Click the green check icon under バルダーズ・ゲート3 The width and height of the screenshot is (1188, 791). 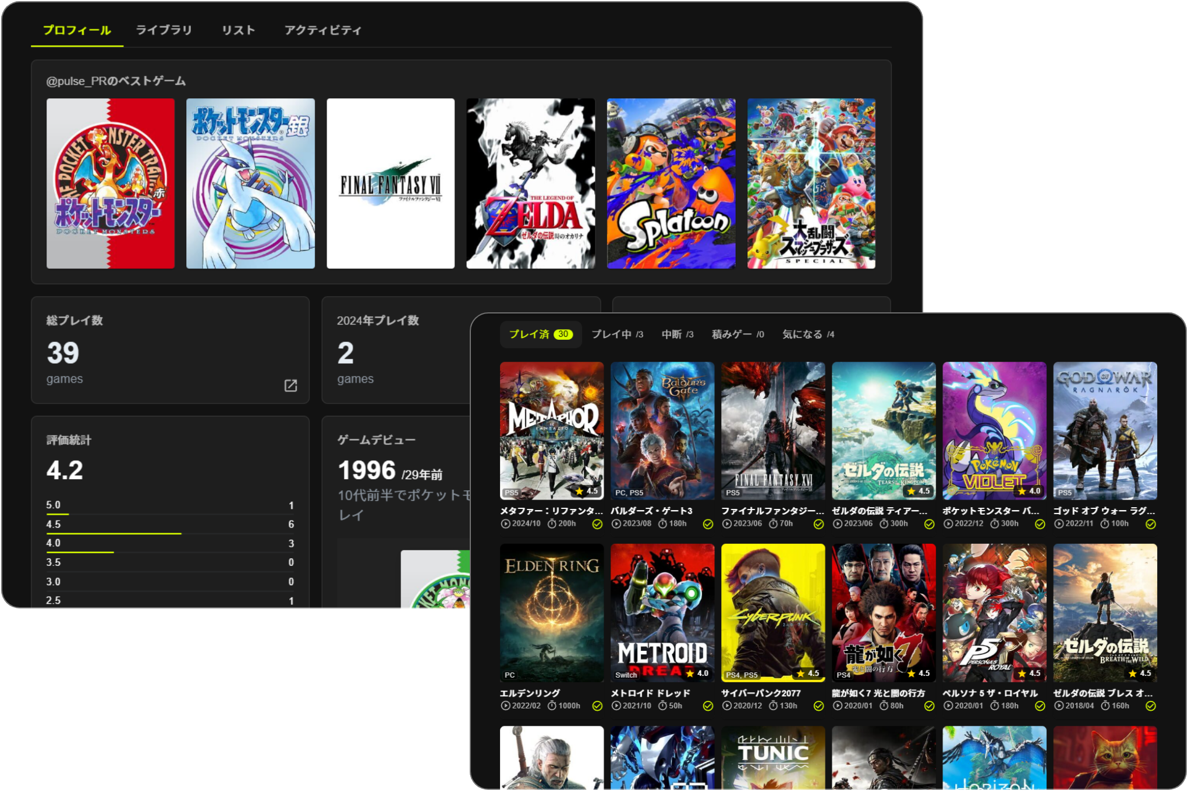pos(708,524)
